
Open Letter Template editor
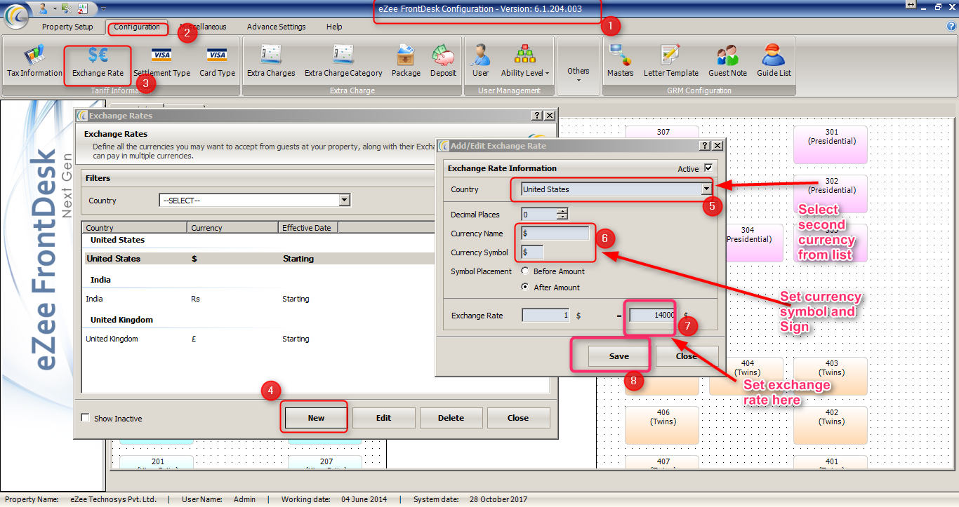(x=670, y=61)
